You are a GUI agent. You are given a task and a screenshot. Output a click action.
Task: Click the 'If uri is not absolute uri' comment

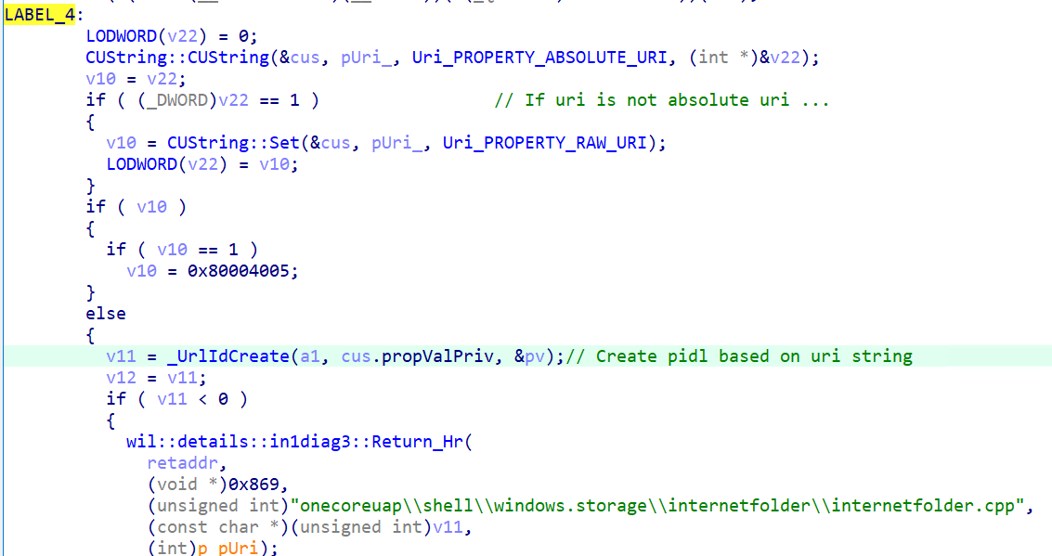pyautogui.click(x=661, y=100)
